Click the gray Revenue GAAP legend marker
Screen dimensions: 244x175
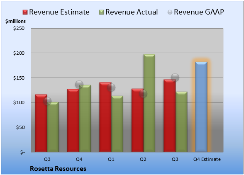point(170,12)
